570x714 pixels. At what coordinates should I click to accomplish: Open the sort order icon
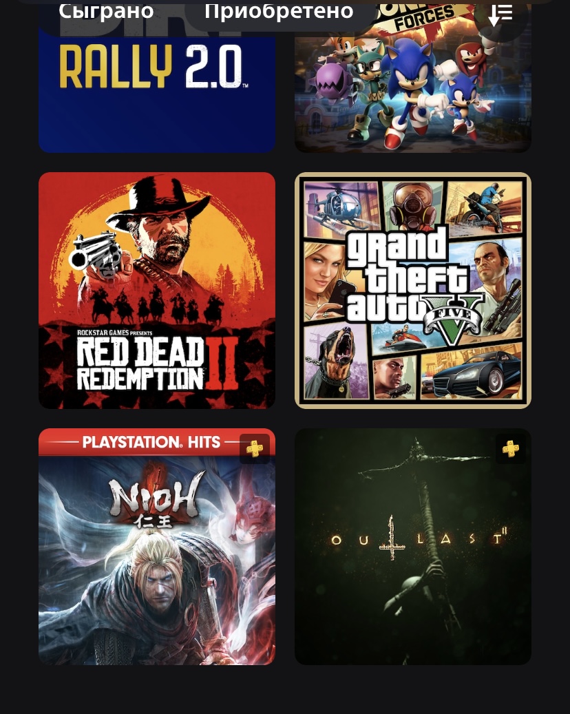500,15
